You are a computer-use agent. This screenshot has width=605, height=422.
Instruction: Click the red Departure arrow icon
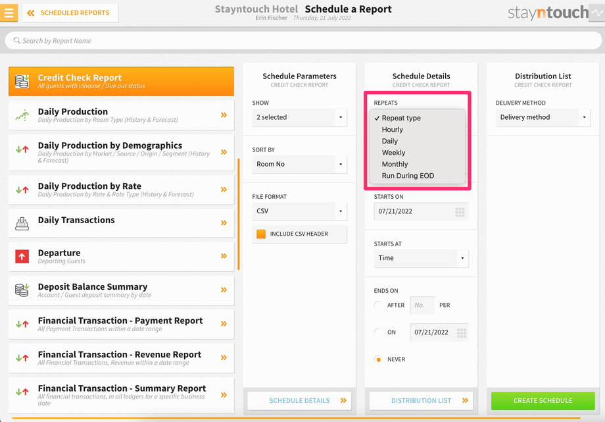22,256
